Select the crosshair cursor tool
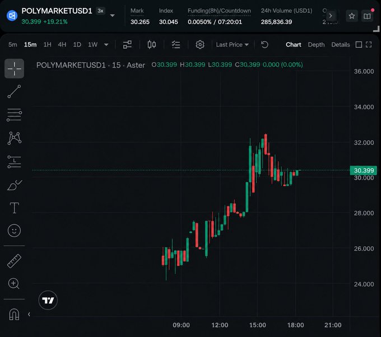Viewport: 381px width, 337px height. [x=14, y=68]
